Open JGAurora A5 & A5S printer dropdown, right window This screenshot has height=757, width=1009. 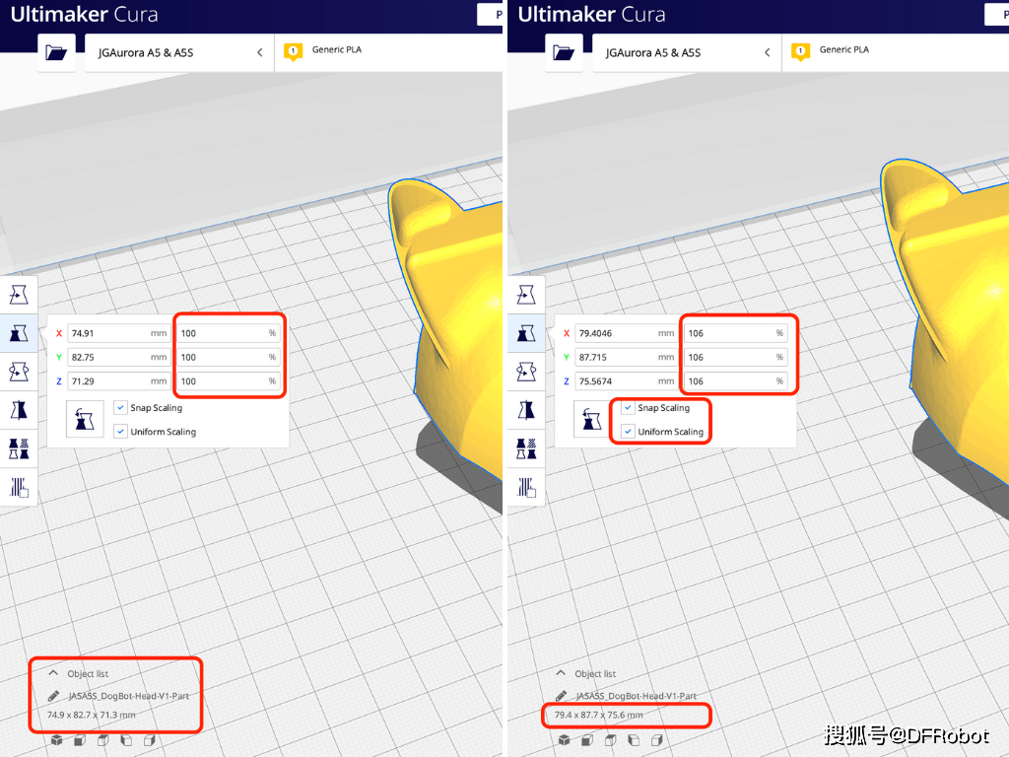tap(687, 53)
